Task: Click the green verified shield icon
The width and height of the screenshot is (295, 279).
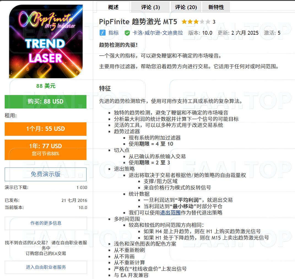Action: pyautogui.click(x=127, y=33)
